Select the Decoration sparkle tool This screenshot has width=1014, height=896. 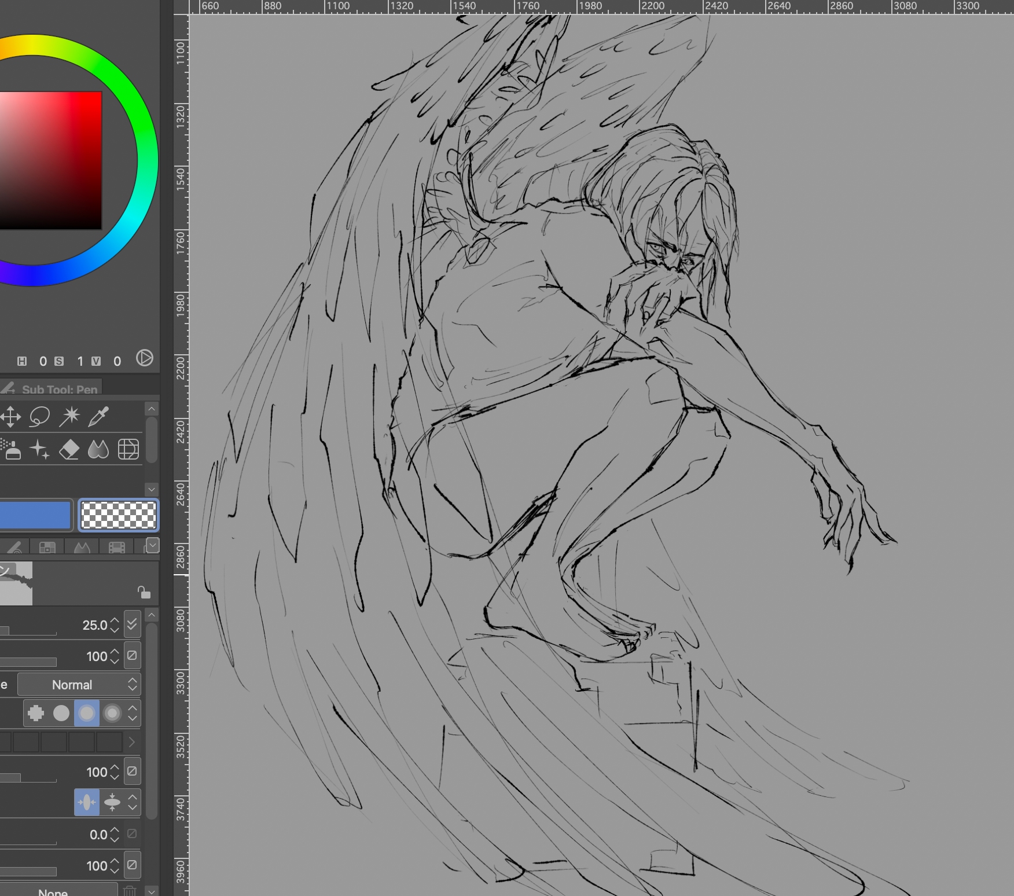tap(39, 449)
